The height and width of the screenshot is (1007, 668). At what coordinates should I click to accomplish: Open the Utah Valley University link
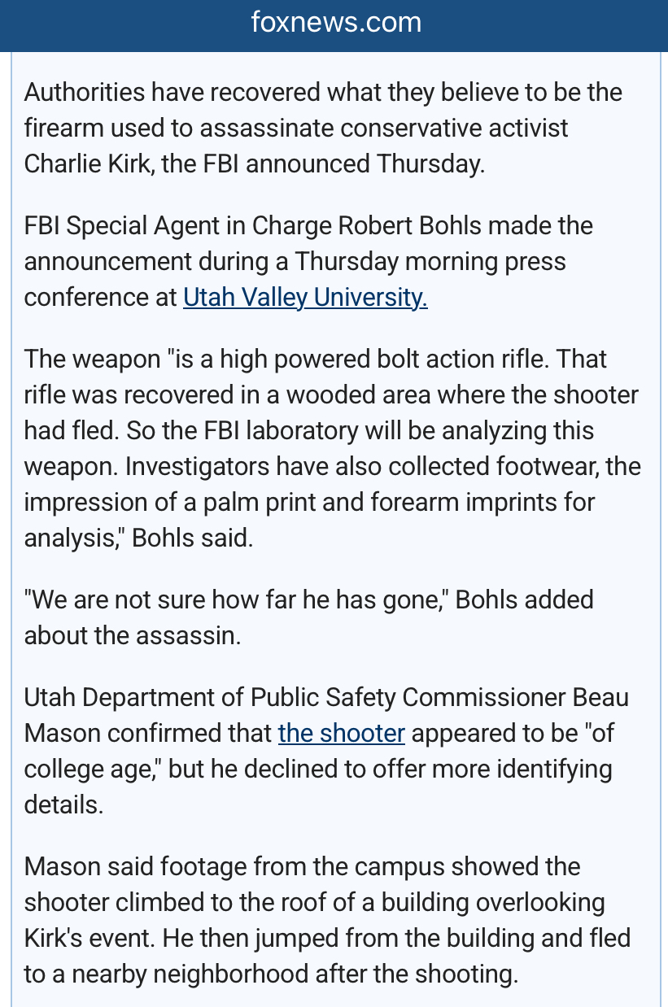[305, 298]
